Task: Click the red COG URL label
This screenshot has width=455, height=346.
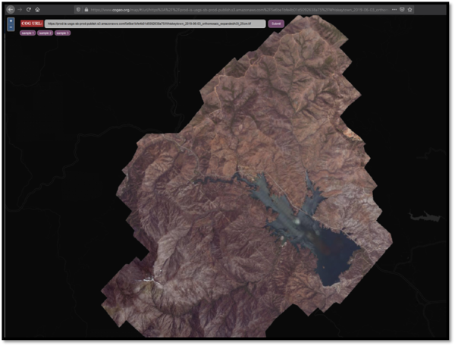Action: point(32,24)
